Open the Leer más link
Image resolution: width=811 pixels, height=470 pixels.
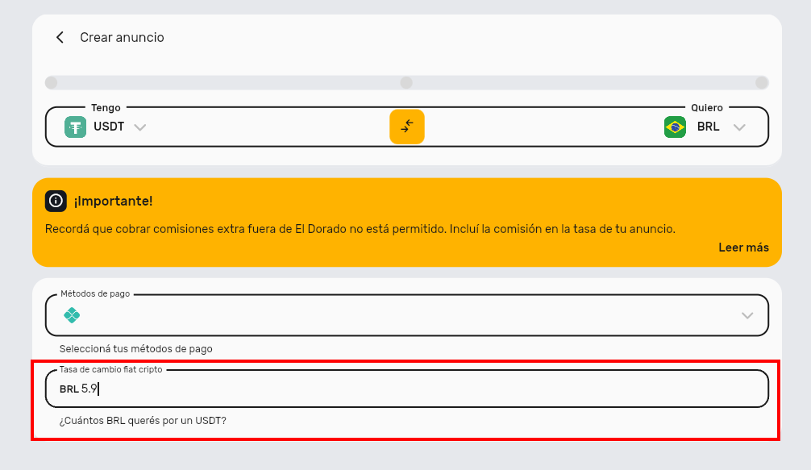(744, 247)
